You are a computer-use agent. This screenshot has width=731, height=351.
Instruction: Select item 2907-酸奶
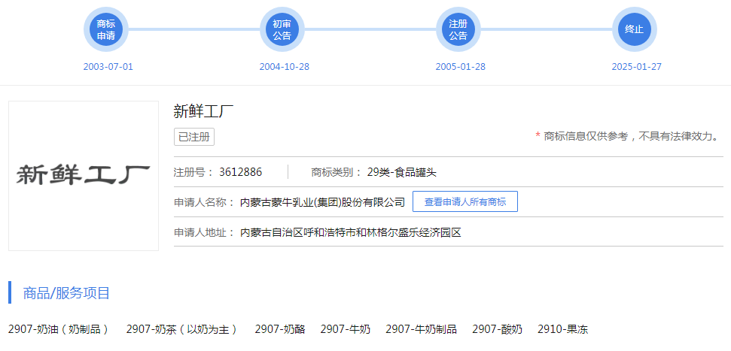[497, 330]
